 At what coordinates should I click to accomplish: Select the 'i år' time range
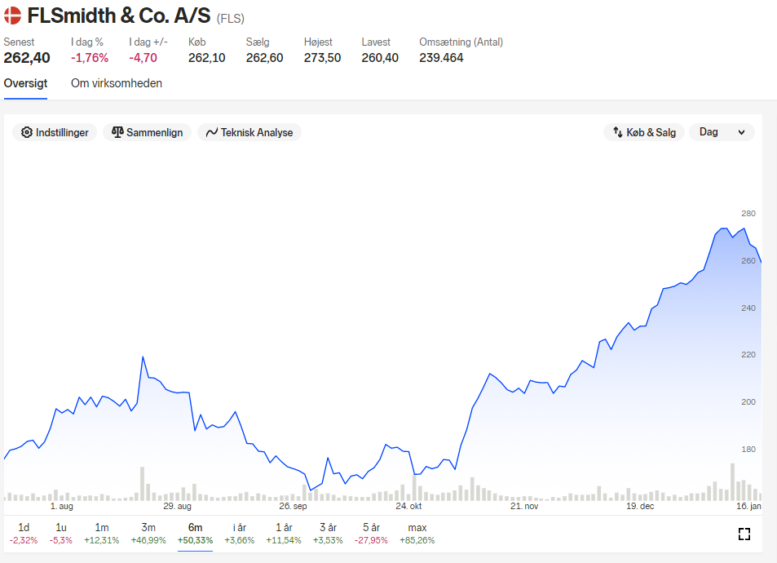240,534
